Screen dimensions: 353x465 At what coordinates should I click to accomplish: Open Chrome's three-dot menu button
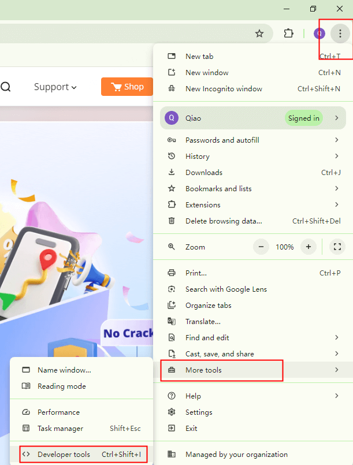coord(340,34)
